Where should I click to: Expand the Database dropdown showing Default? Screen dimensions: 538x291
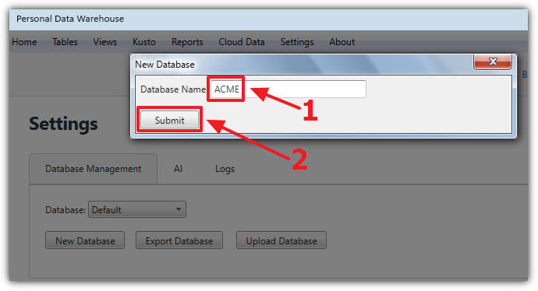[137, 209]
